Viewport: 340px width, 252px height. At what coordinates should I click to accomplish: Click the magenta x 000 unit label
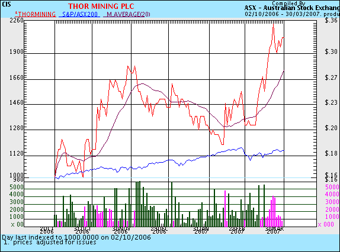(x=326, y=225)
